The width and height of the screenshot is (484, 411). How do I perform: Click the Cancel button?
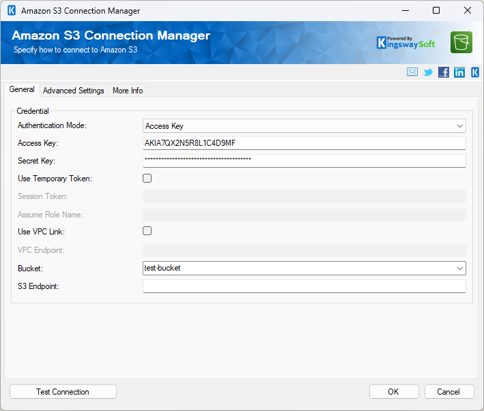[449, 392]
